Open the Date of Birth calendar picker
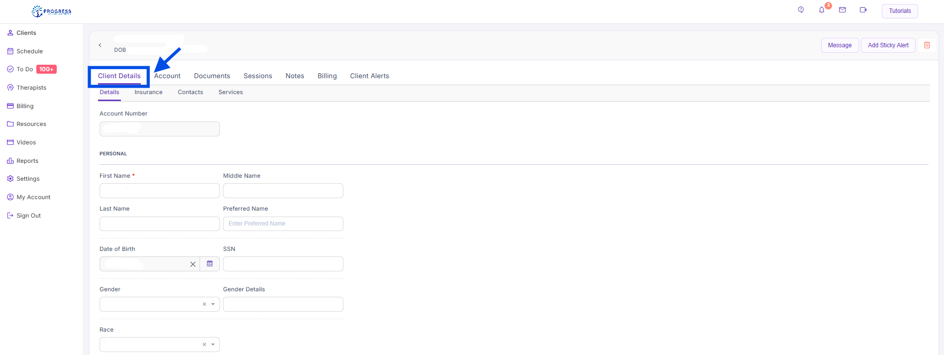This screenshot has width=944, height=355. pyautogui.click(x=210, y=264)
